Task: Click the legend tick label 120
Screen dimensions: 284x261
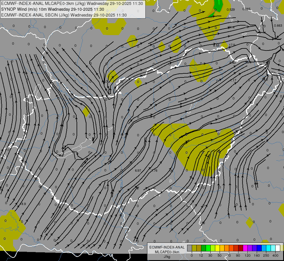Action: (x=247, y=255)
